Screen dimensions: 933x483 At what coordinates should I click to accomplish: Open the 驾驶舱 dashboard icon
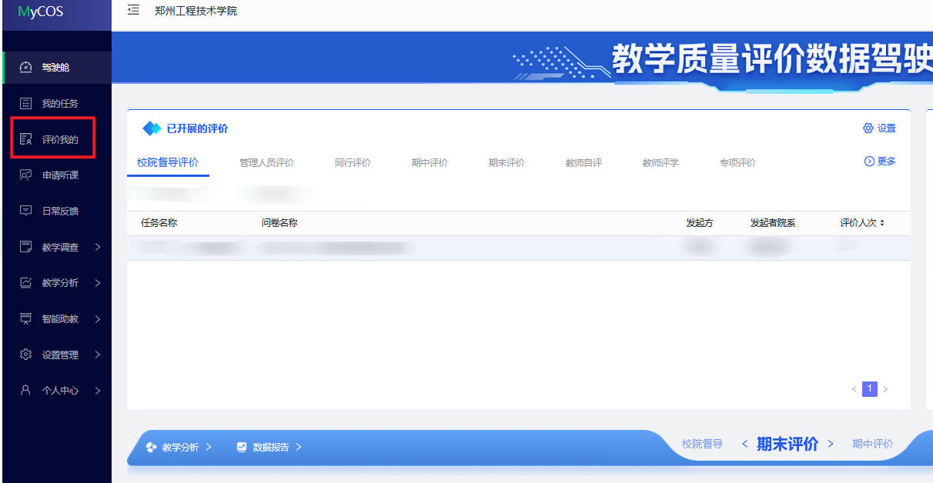(25, 68)
